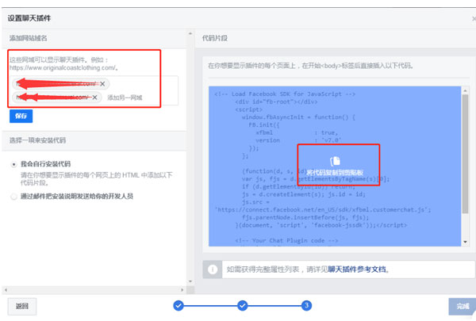Screen dimensions: 476x321
Task: Click the info icon beside attribute list note
Action: tap(213, 269)
